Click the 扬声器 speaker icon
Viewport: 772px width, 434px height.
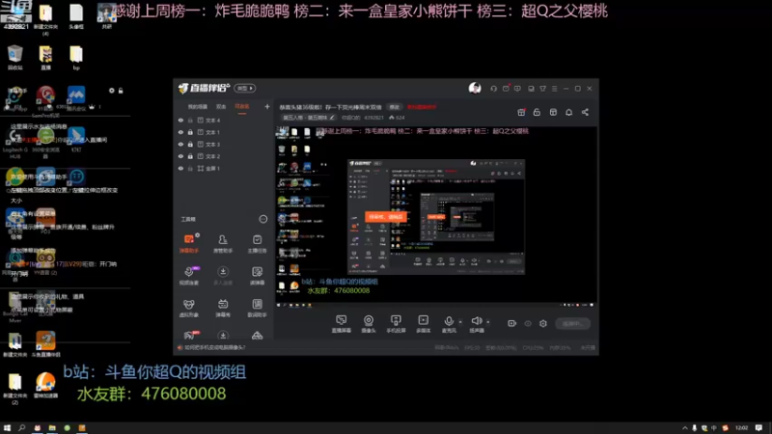(x=476, y=321)
